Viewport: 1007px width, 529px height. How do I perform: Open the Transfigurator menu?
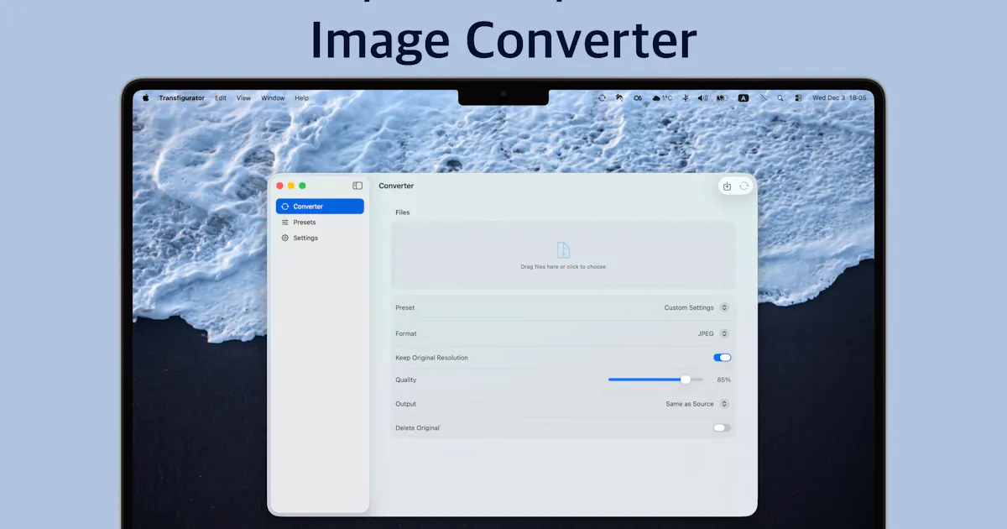181,98
